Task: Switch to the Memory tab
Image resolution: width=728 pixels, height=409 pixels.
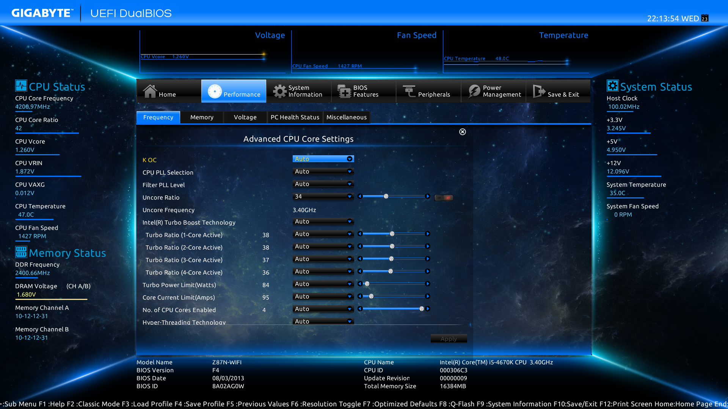Action: tap(202, 117)
